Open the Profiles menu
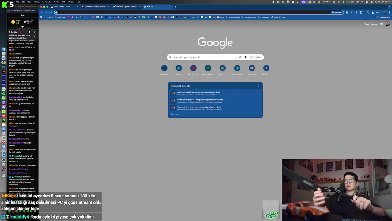This screenshot has height=221, width=392. click(x=57, y=2)
